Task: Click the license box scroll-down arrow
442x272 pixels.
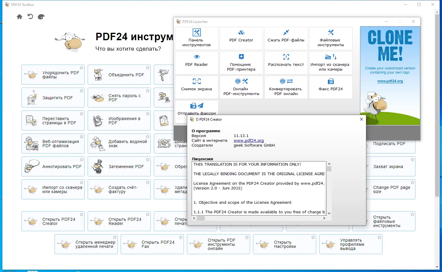Action: pyautogui.click(x=329, y=213)
